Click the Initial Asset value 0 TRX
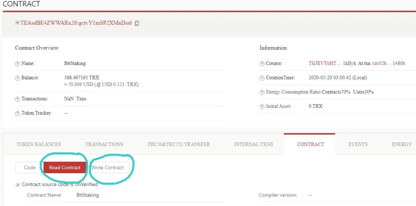The height and width of the screenshot is (206, 416). click(315, 106)
